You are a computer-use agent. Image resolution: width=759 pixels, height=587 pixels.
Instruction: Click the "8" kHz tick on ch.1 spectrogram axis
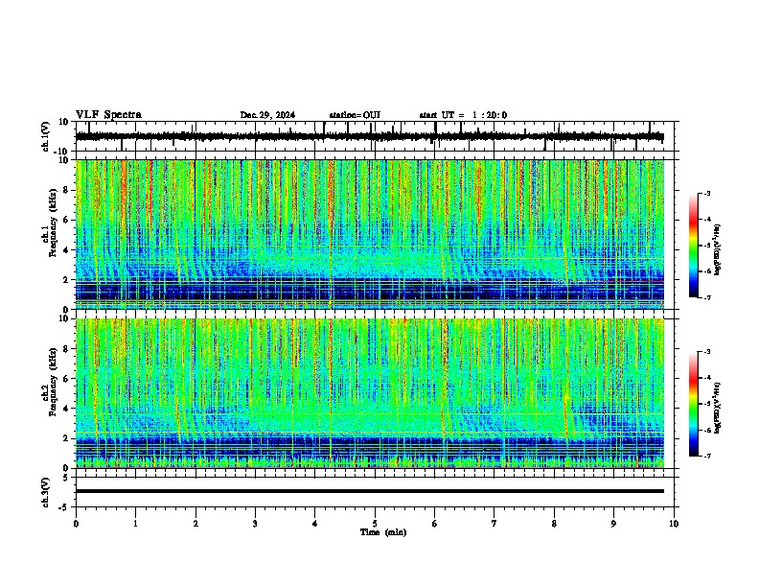coord(66,190)
